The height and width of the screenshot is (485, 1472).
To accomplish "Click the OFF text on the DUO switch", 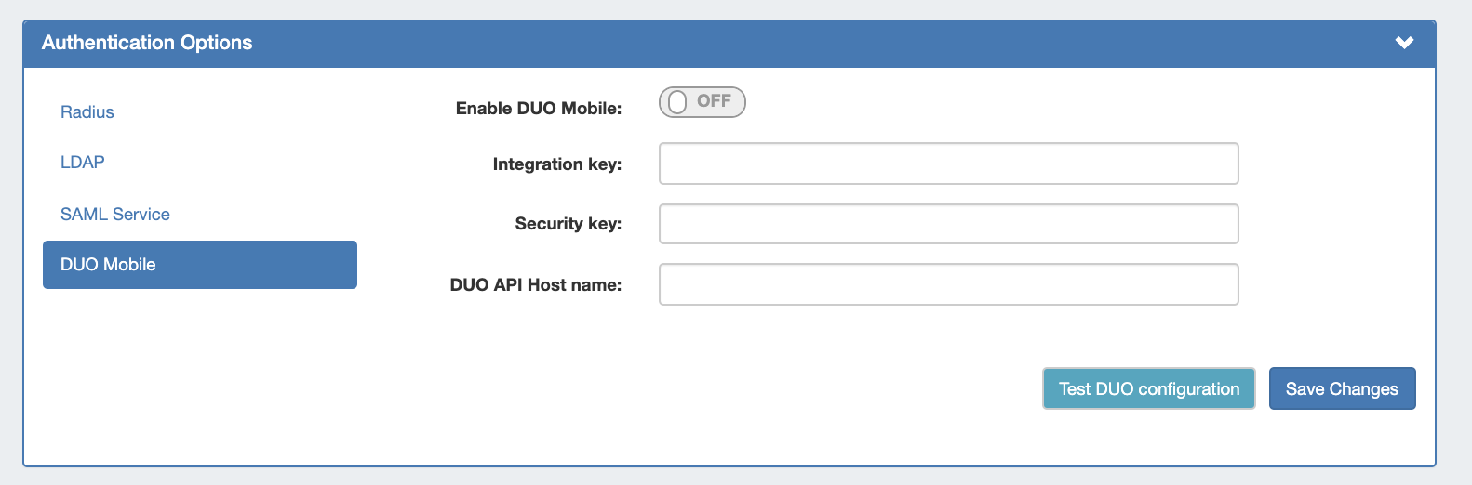I will coord(714,101).
